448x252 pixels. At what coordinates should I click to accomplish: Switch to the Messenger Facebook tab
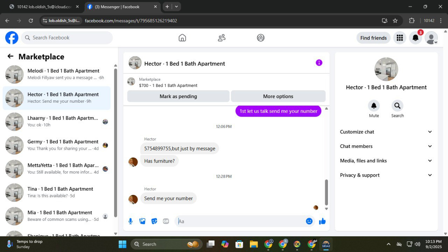(122, 7)
